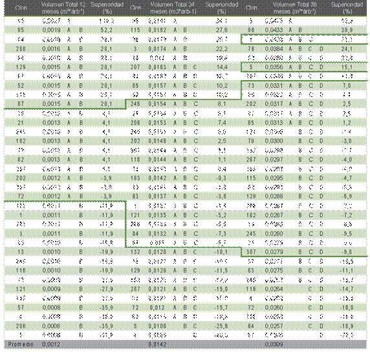Click the superiority value 24,1
Viewport: 370px width, 358px height.
(347, 48)
